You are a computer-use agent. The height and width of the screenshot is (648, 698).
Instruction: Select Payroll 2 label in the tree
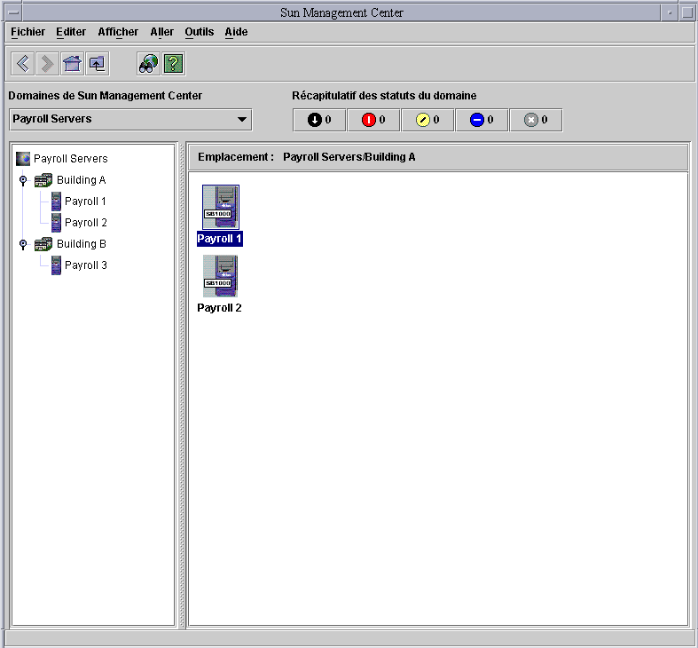86,223
